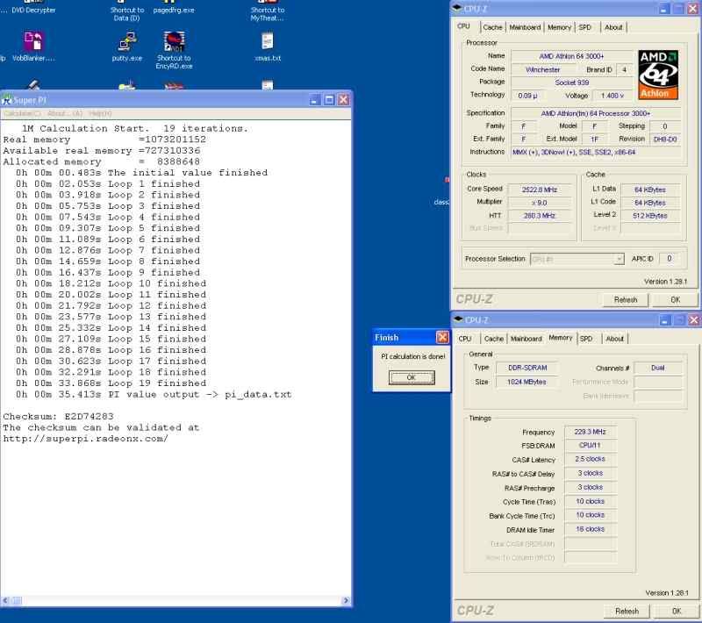Click OK in the Finish dialog

point(412,377)
